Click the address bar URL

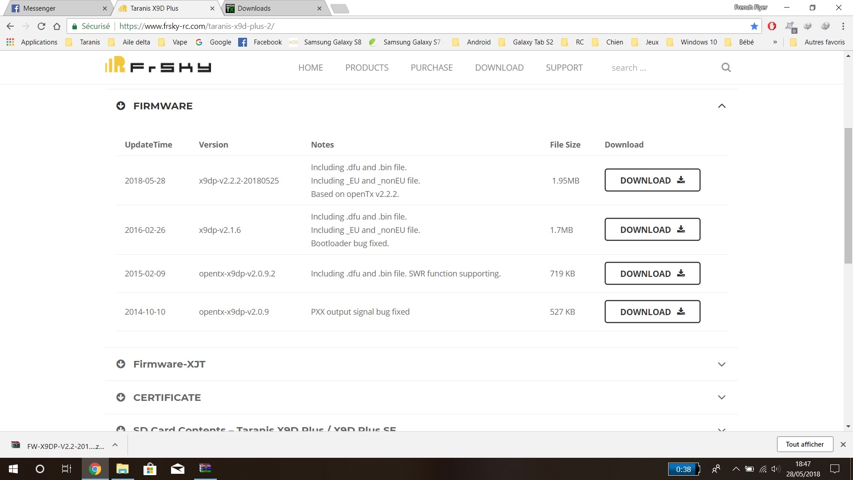click(197, 26)
